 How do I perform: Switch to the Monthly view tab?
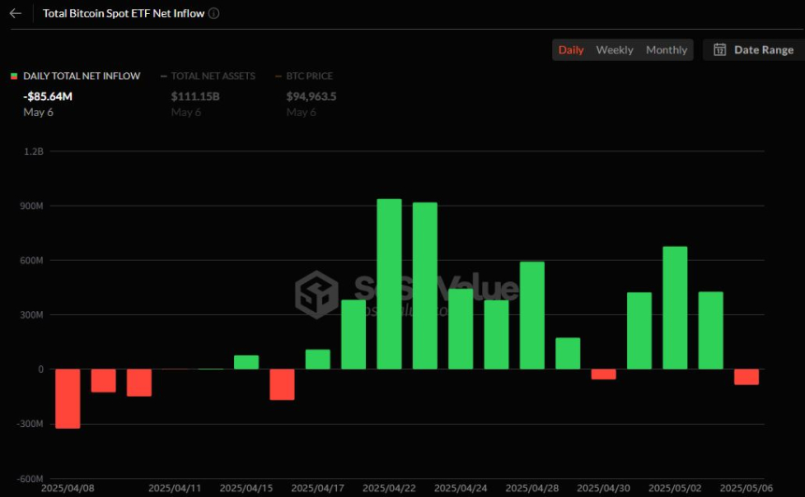[666, 50]
